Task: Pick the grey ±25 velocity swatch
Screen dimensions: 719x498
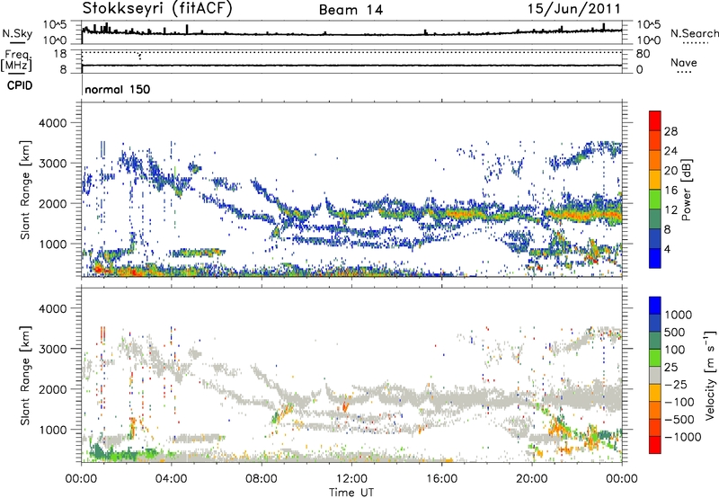Action: 655,375
